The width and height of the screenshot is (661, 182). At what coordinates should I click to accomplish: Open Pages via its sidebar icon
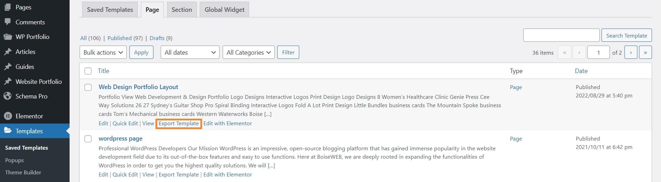point(8,7)
